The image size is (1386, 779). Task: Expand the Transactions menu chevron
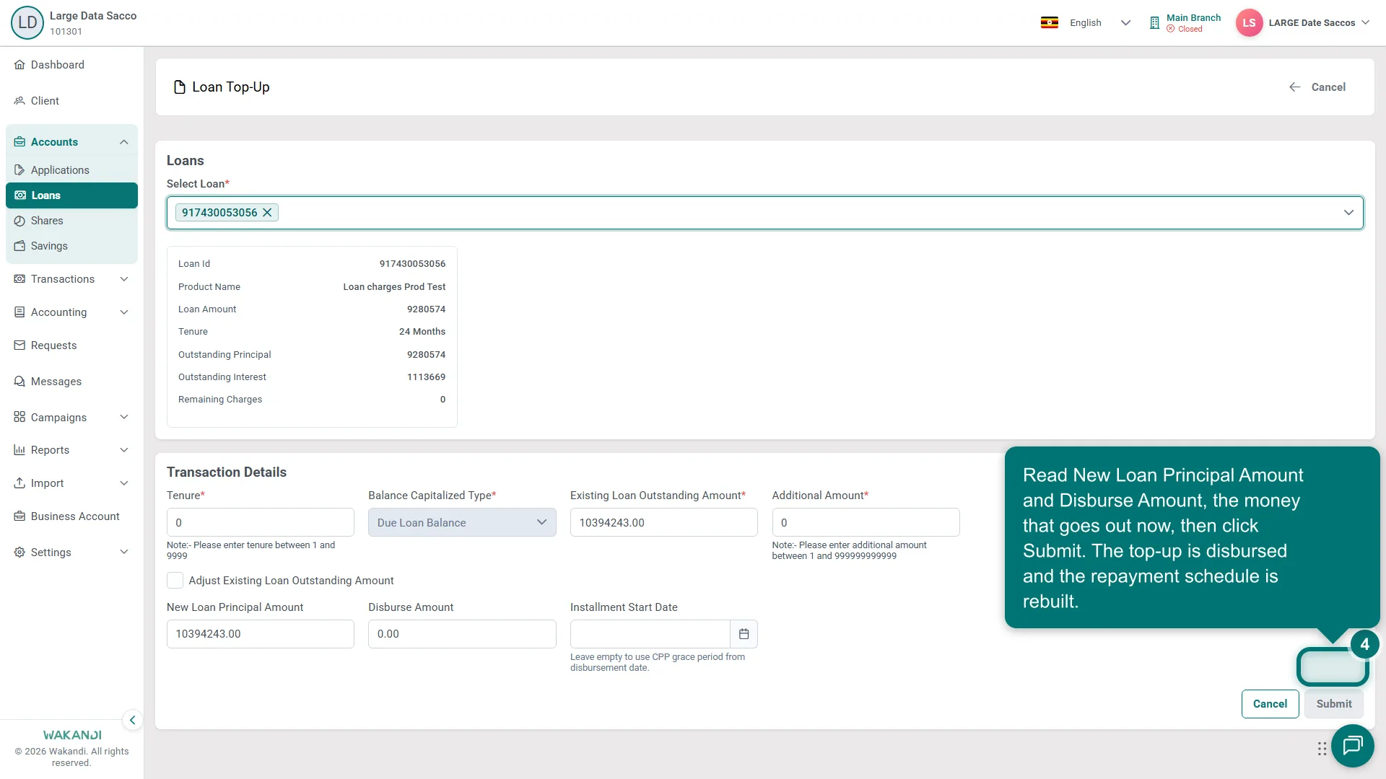tap(124, 279)
